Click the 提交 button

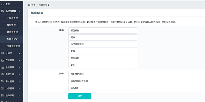[x=80, y=96]
